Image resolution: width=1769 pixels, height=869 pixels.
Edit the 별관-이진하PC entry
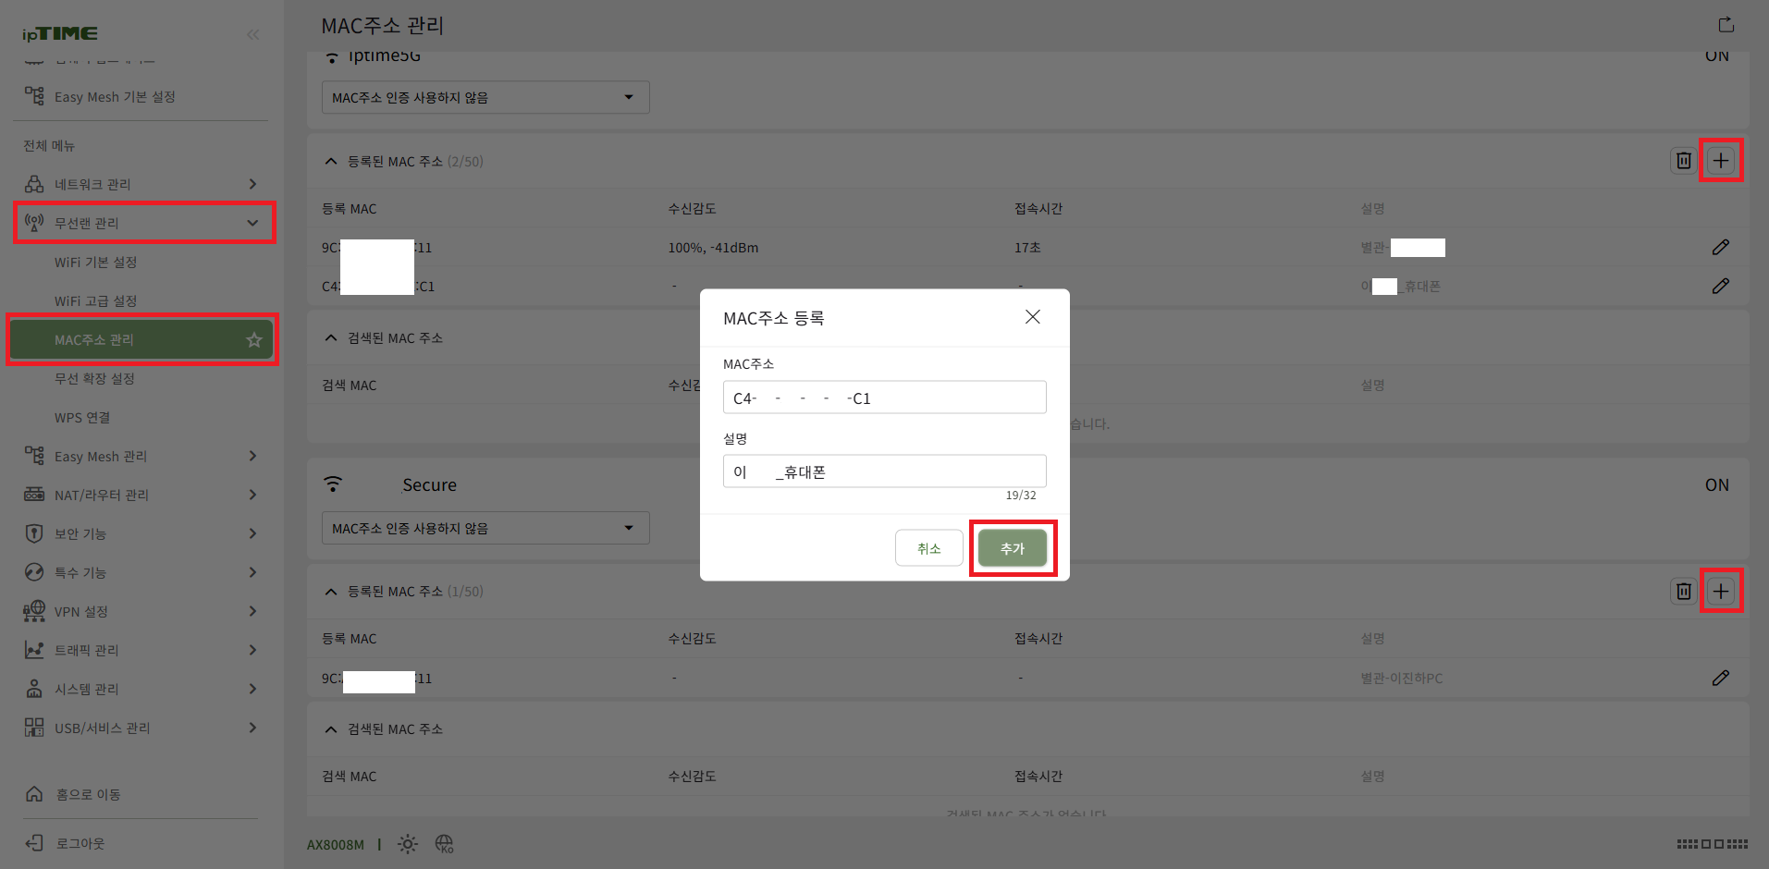tap(1720, 678)
